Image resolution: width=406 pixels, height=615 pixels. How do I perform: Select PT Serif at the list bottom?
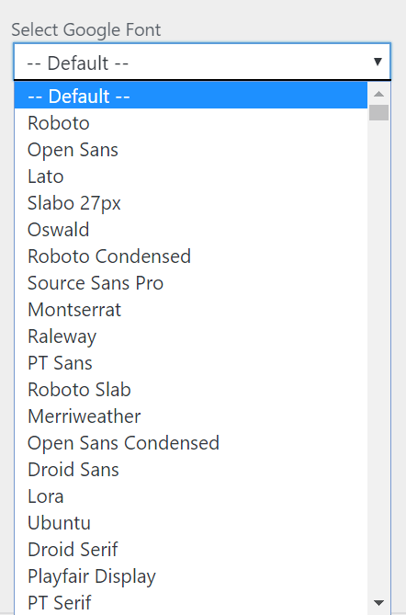(191, 602)
